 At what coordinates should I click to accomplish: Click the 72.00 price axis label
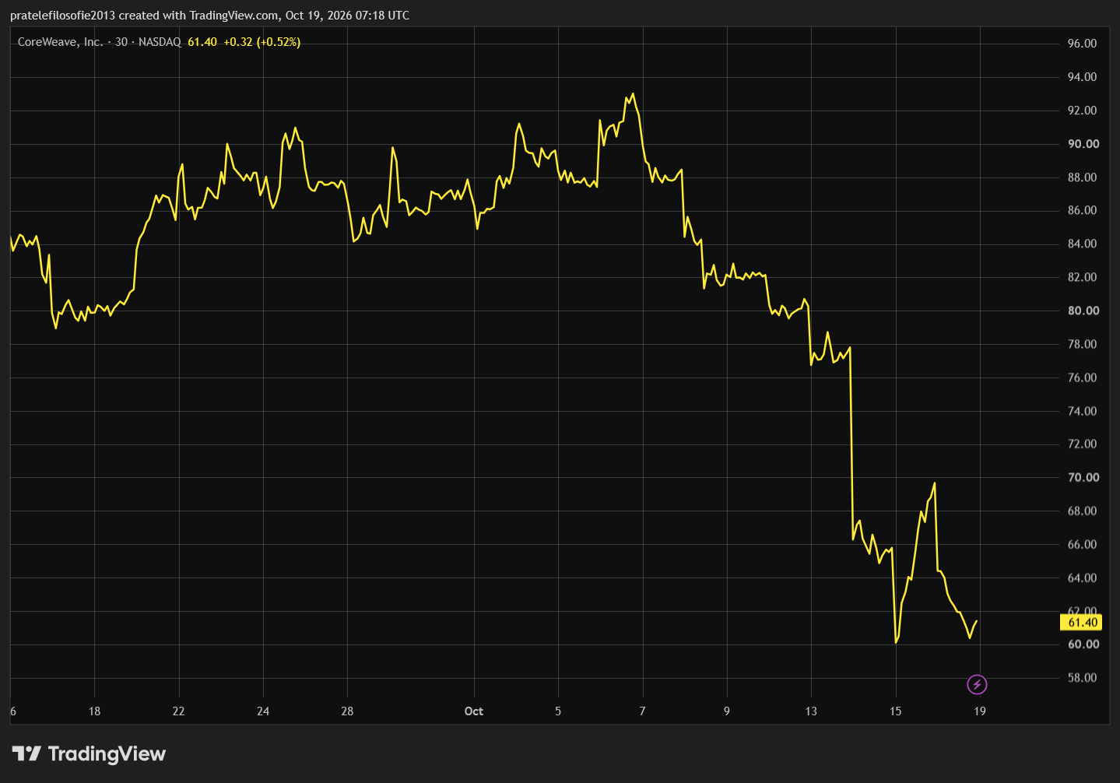[x=1082, y=444]
